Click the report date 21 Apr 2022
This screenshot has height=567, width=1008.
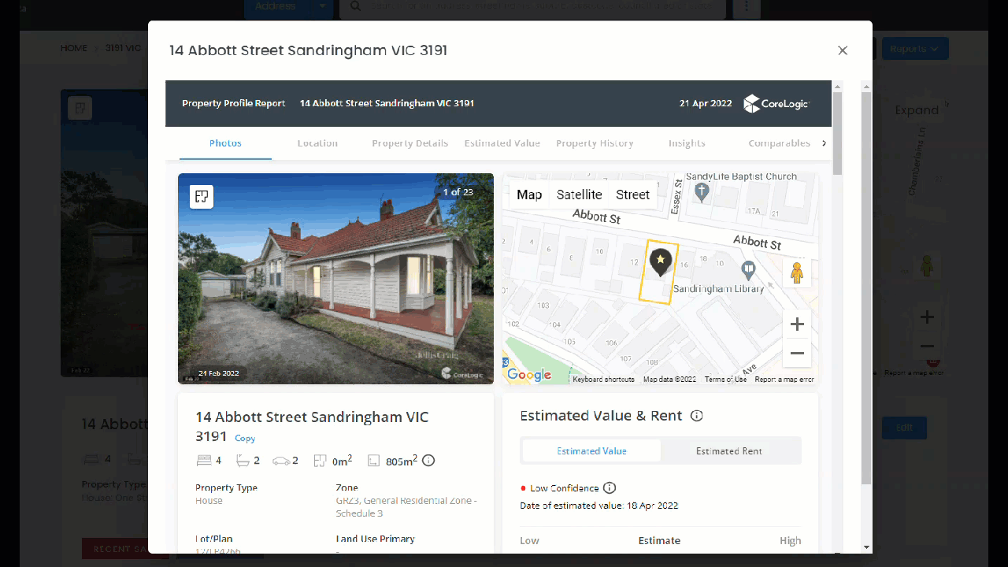pos(706,103)
